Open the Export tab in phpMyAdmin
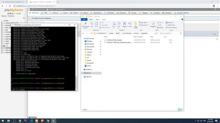The height and width of the screenshot is (123, 220). tap(74, 13)
